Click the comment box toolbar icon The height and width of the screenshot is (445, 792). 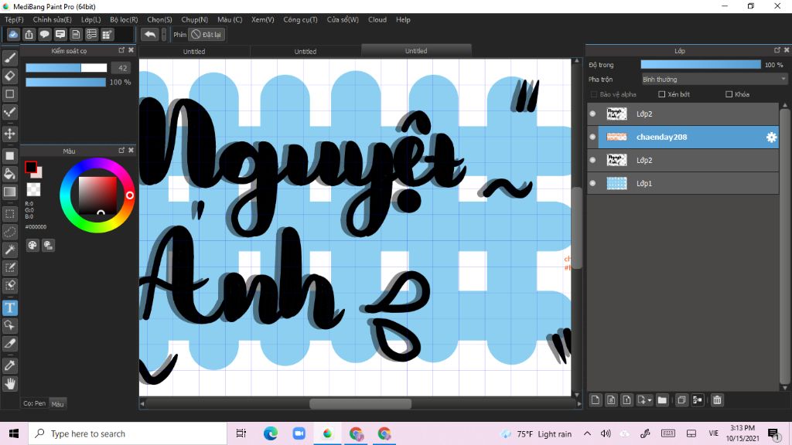pos(60,34)
